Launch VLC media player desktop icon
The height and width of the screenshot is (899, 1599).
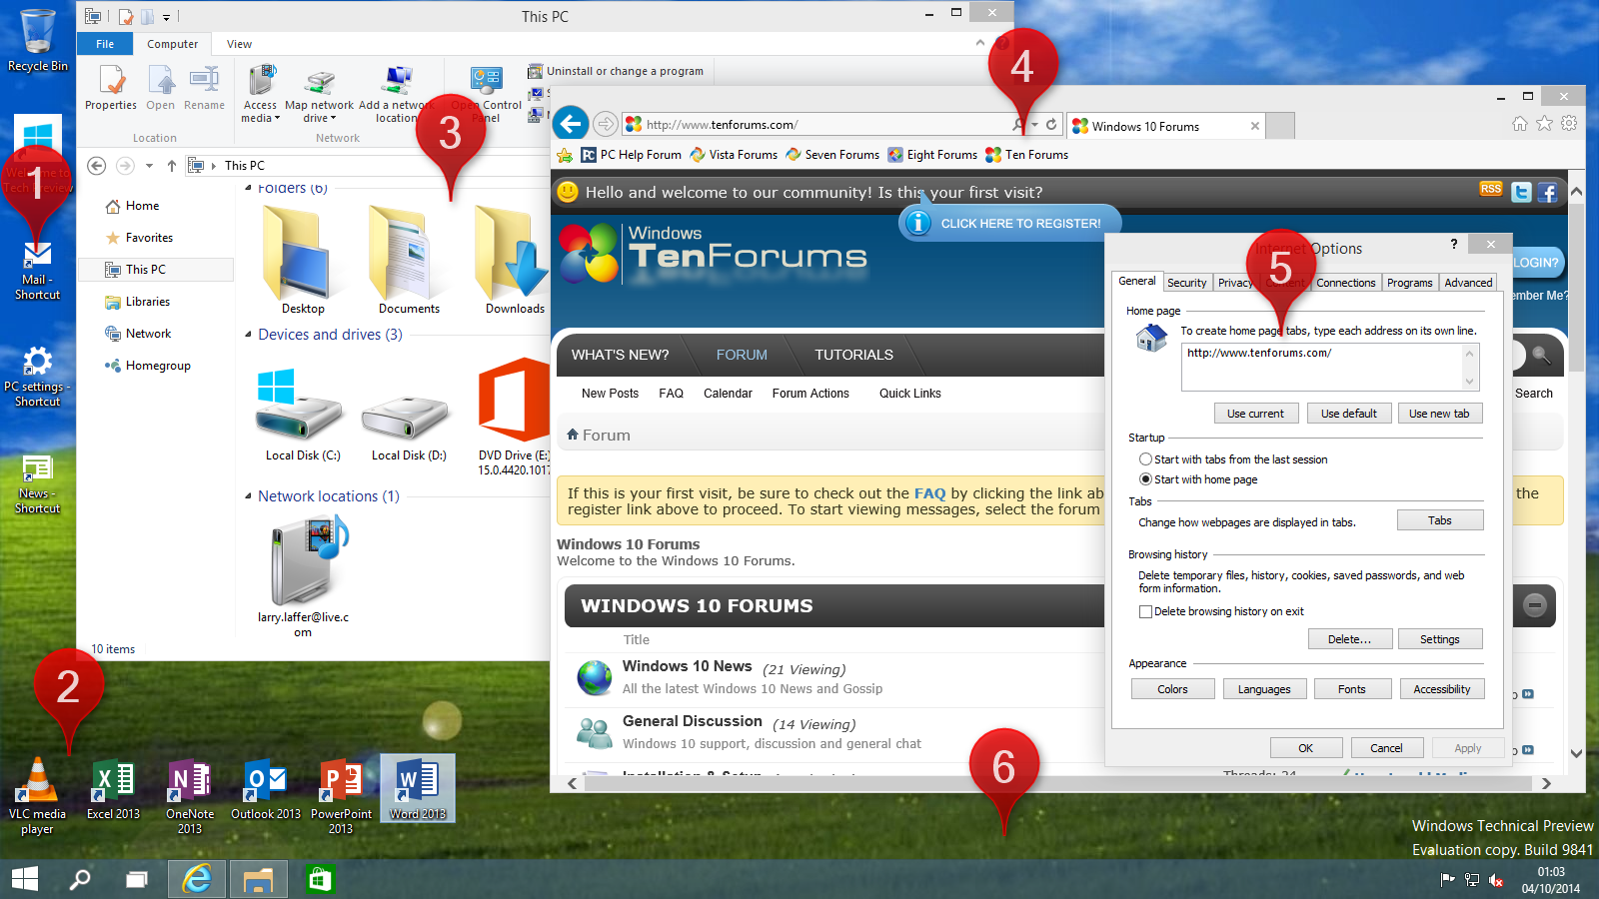(37, 796)
